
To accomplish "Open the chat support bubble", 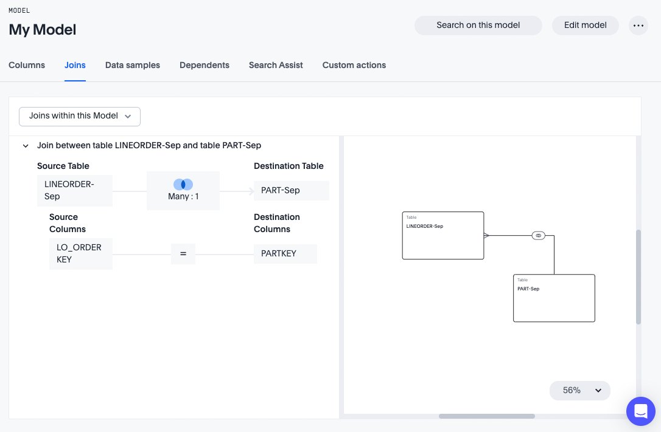I will pos(640,411).
